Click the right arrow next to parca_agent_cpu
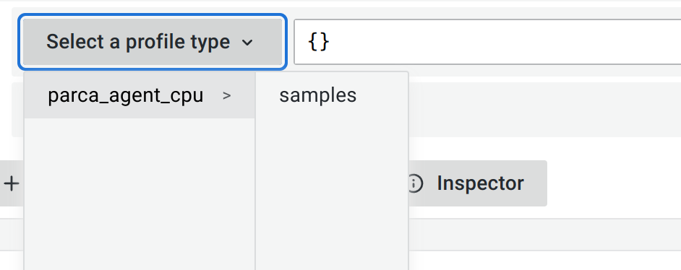The width and height of the screenshot is (681, 270). (226, 95)
